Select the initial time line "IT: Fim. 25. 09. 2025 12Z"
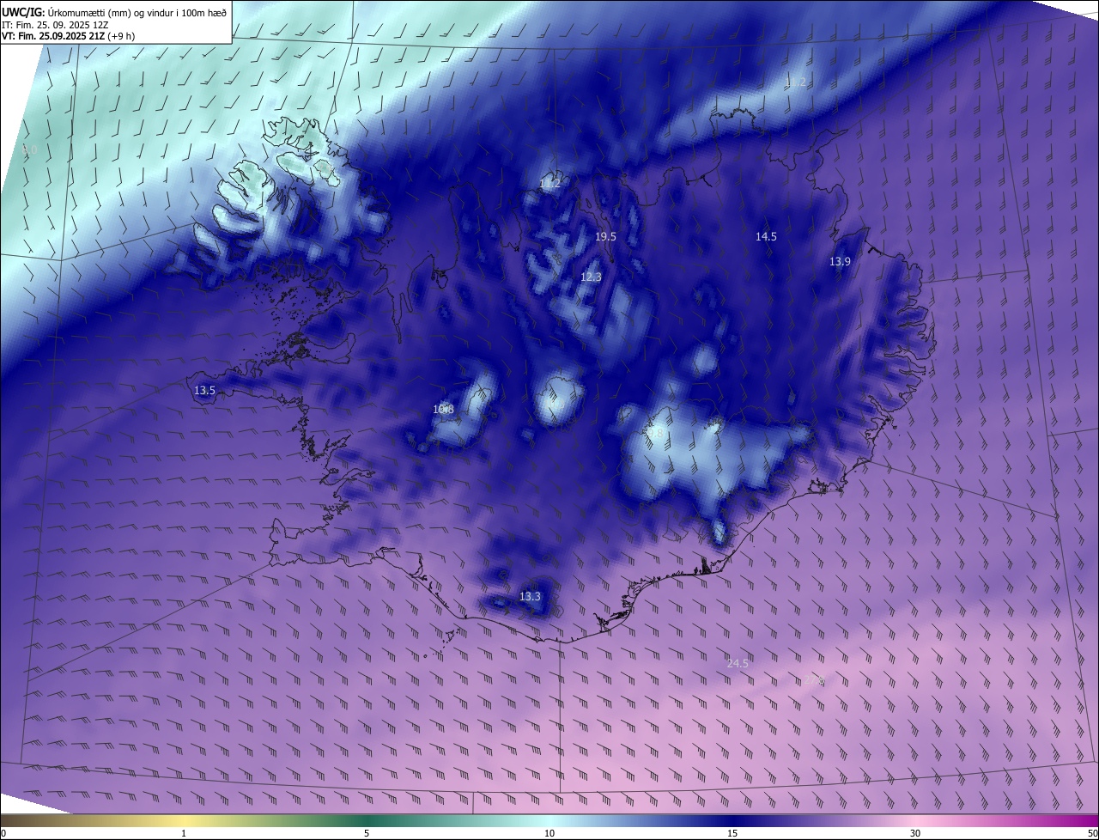The height and width of the screenshot is (840, 1099). [x=57, y=25]
